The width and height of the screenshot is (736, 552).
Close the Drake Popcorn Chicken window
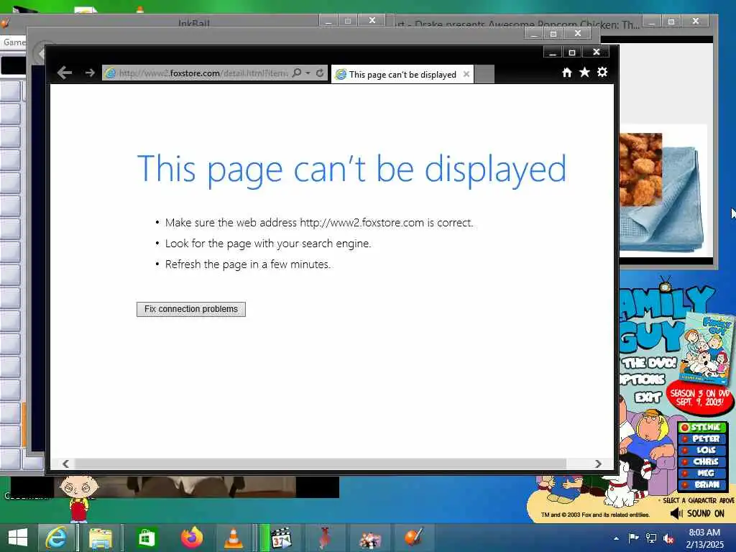point(696,21)
